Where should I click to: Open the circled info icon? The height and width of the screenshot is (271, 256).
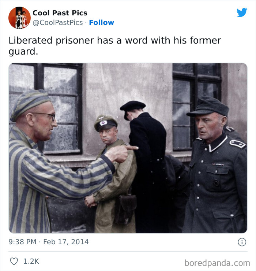click(242, 242)
